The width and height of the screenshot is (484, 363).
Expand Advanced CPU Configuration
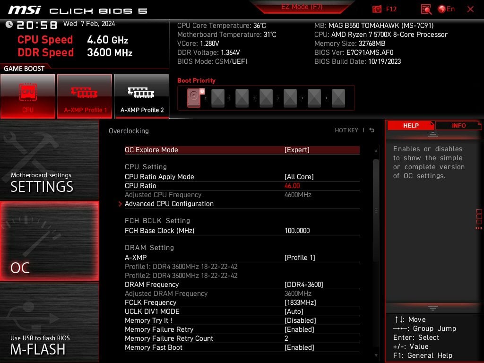pyautogui.click(x=242, y=204)
